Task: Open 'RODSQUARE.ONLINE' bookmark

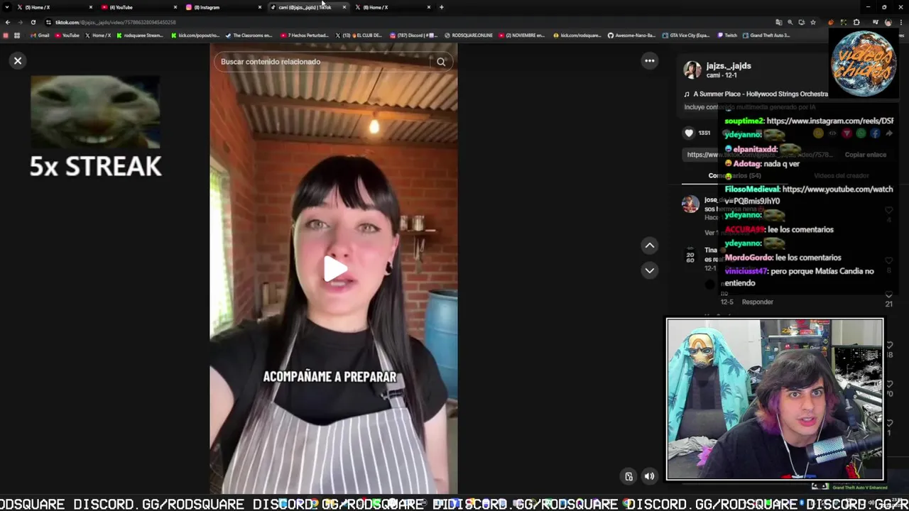Action: 468,35
